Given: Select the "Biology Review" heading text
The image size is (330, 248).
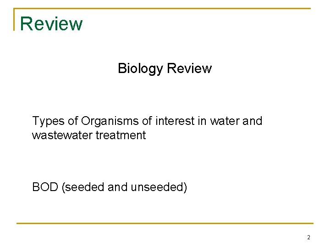Looking at the screenshot, I should click(165, 68).
